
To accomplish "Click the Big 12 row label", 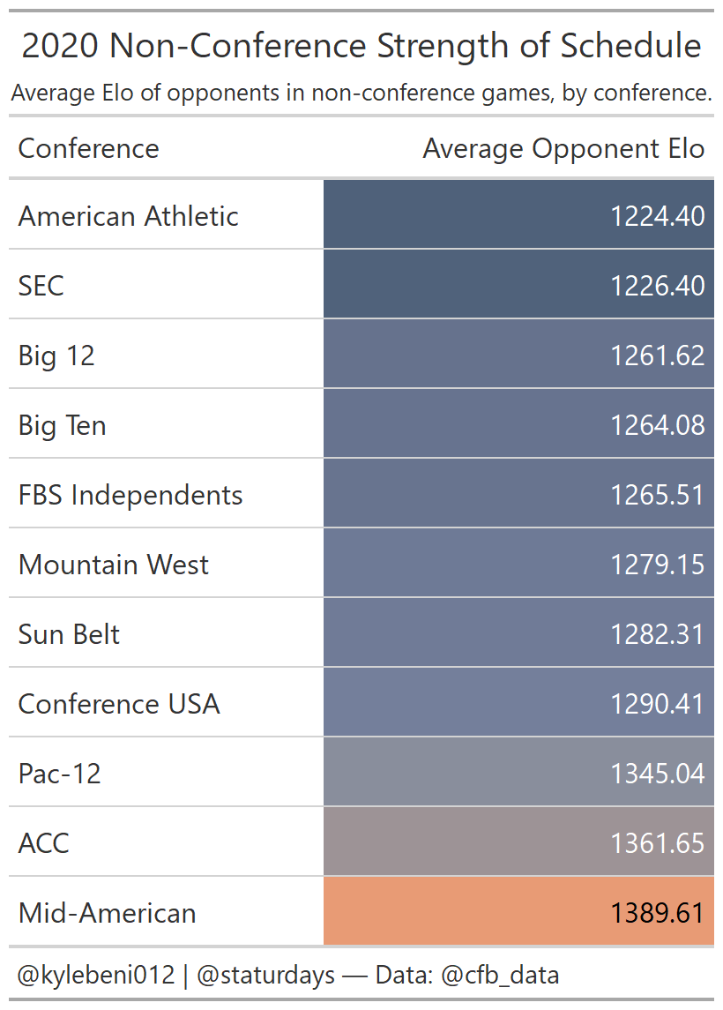I will 56,355.
